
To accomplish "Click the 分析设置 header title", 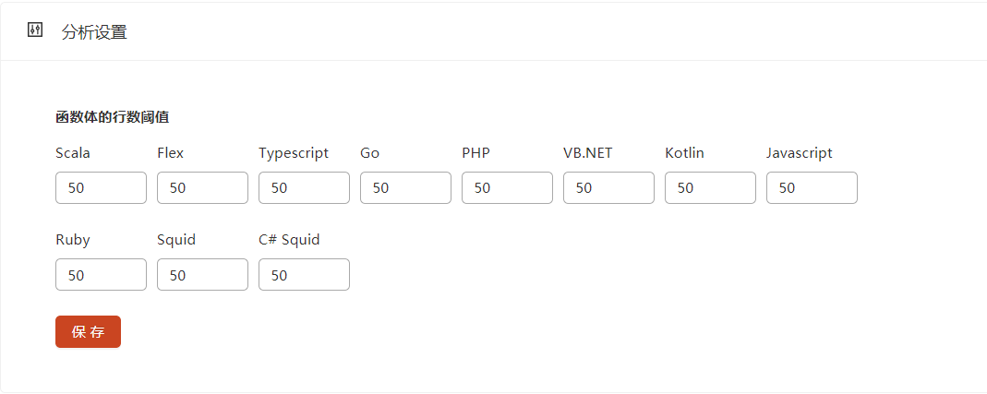I will (x=94, y=32).
